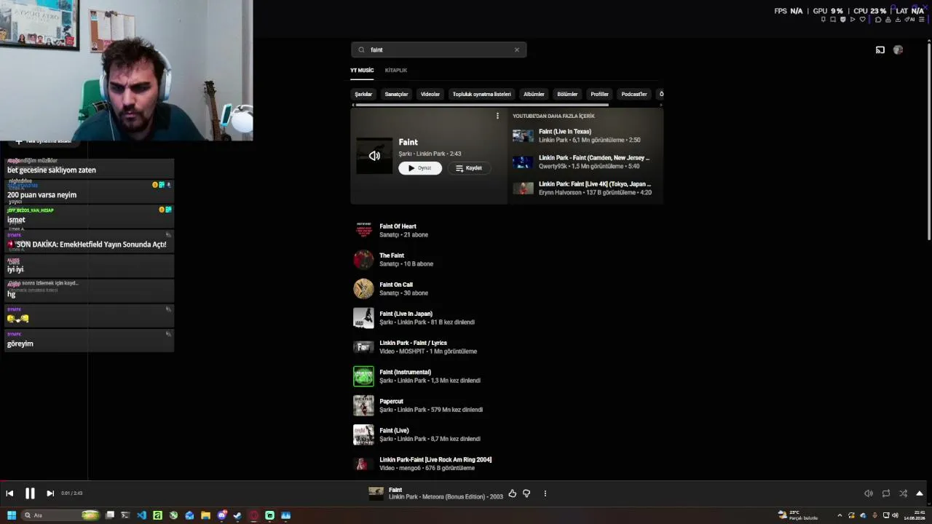The image size is (932, 524).
Task: Toggle shuffle in the player bar
Action: click(903, 493)
